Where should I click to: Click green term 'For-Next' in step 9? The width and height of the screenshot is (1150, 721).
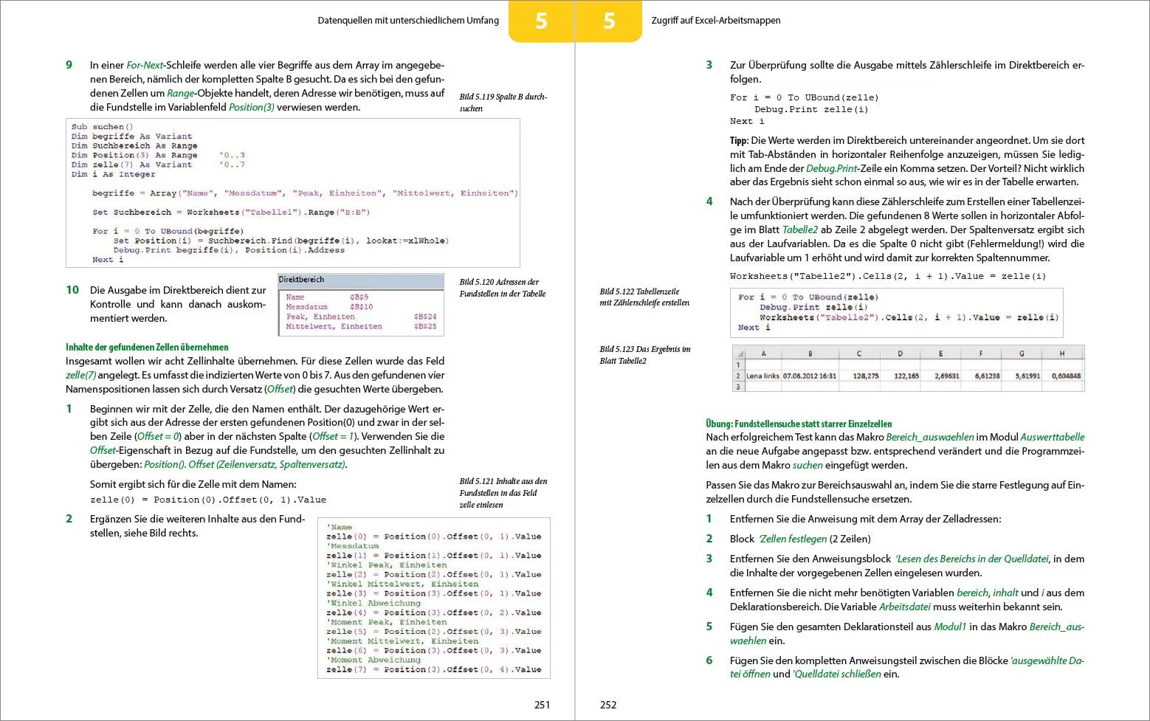145,65
